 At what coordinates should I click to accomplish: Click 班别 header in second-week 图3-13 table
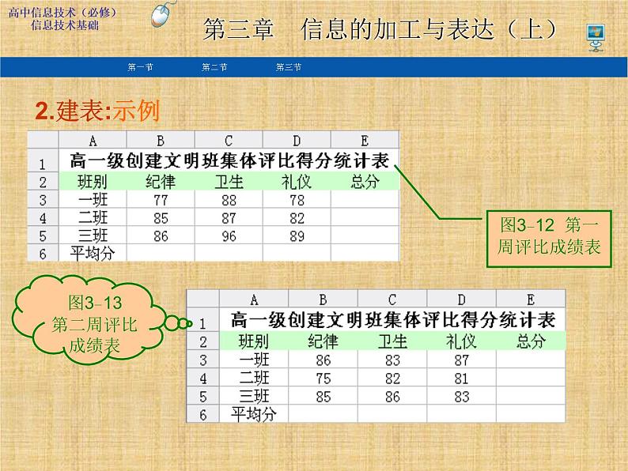254,341
